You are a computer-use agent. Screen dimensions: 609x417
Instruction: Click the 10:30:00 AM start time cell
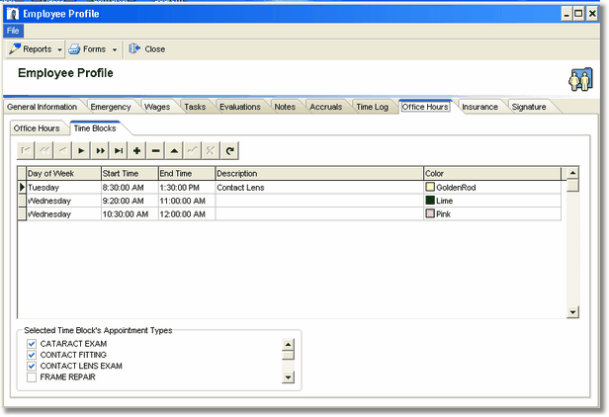(130, 214)
